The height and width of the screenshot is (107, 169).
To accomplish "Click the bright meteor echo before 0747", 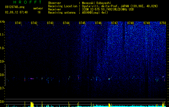I will tap(109, 79).
